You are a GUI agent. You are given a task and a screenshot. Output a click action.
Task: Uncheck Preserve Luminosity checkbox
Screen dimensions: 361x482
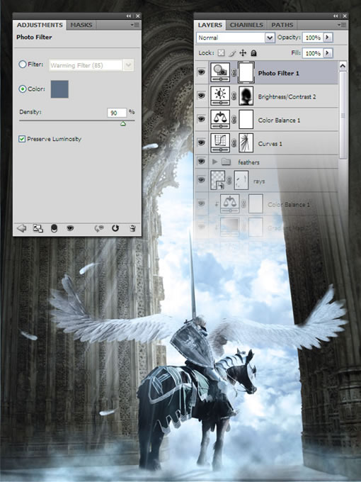click(x=22, y=139)
